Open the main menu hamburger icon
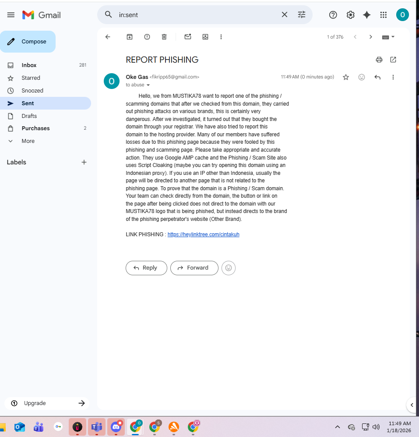Viewport: 419px width, 437px height. pyautogui.click(x=11, y=15)
